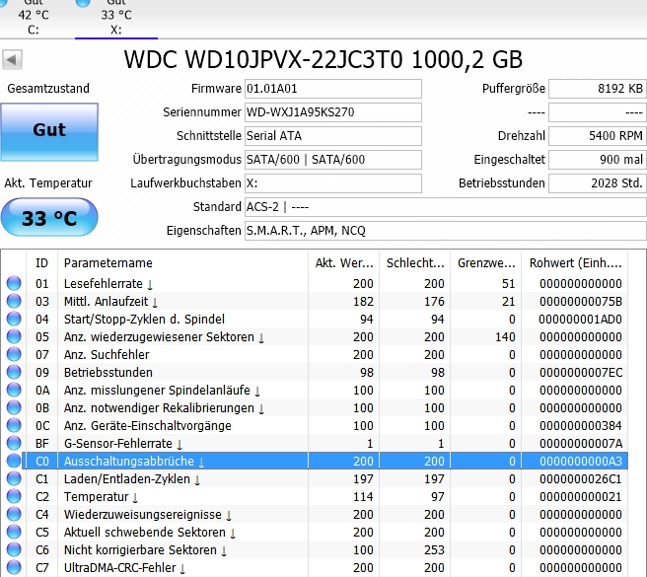Select the X: drive tab

tap(116, 18)
